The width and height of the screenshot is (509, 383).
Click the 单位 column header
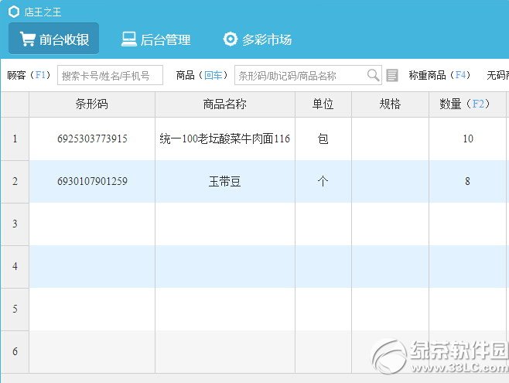(x=323, y=104)
